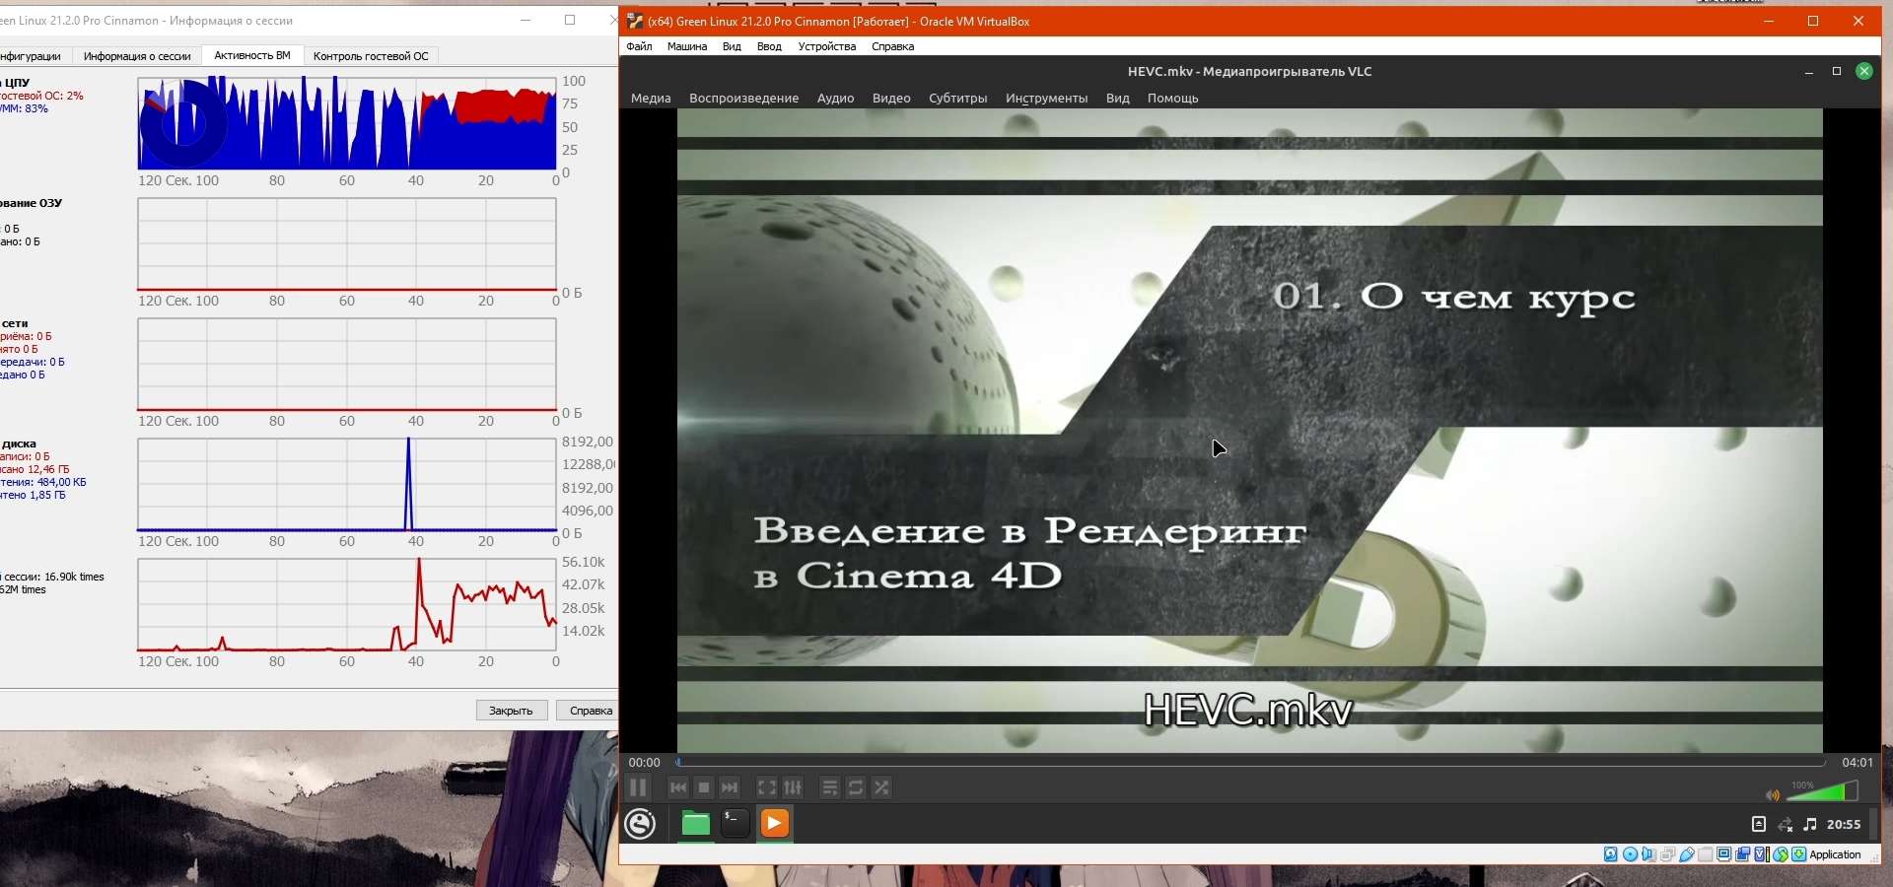This screenshot has width=1893, height=887.
Task: Select the 'Активность ВМ' tab
Action: 252,55
